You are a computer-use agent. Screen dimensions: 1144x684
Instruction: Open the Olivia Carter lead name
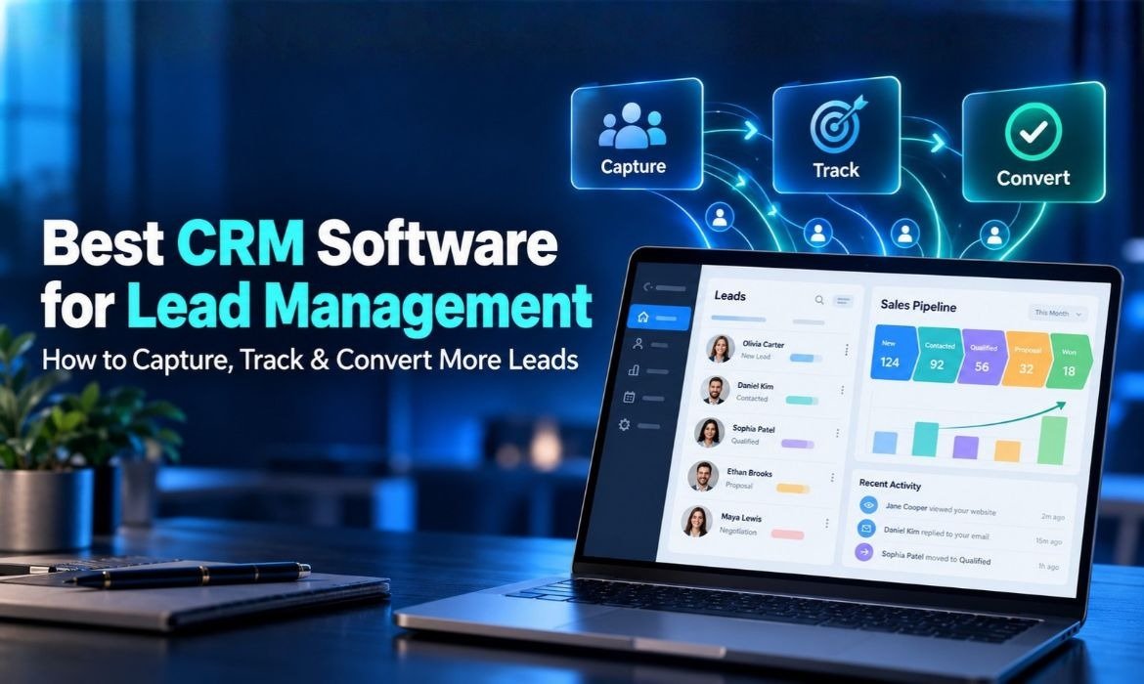(x=763, y=344)
